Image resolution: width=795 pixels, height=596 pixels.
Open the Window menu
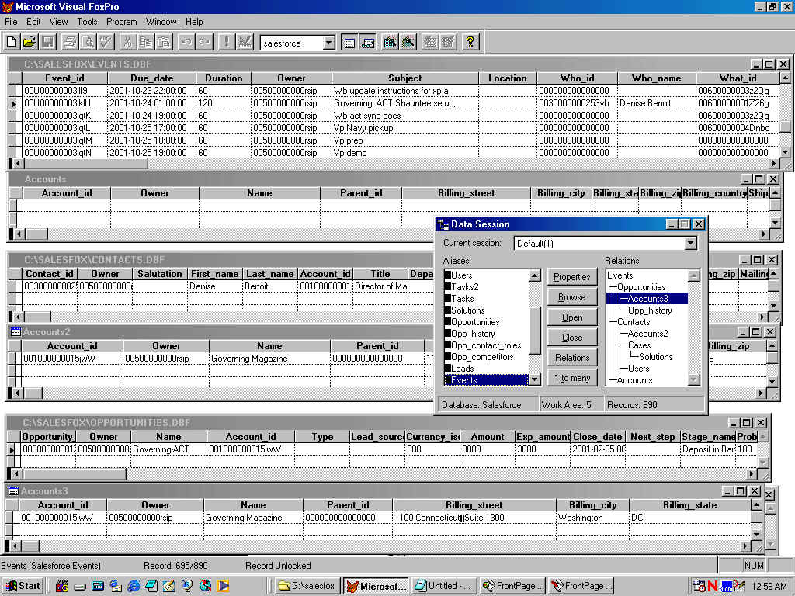point(161,22)
